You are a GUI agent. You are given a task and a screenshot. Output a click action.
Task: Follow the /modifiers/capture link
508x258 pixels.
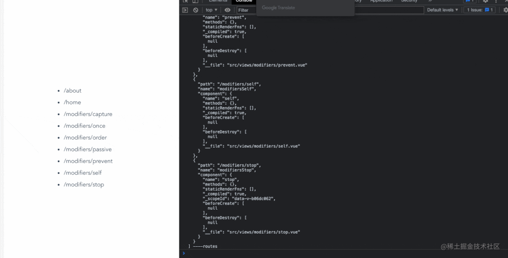(88, 114)
